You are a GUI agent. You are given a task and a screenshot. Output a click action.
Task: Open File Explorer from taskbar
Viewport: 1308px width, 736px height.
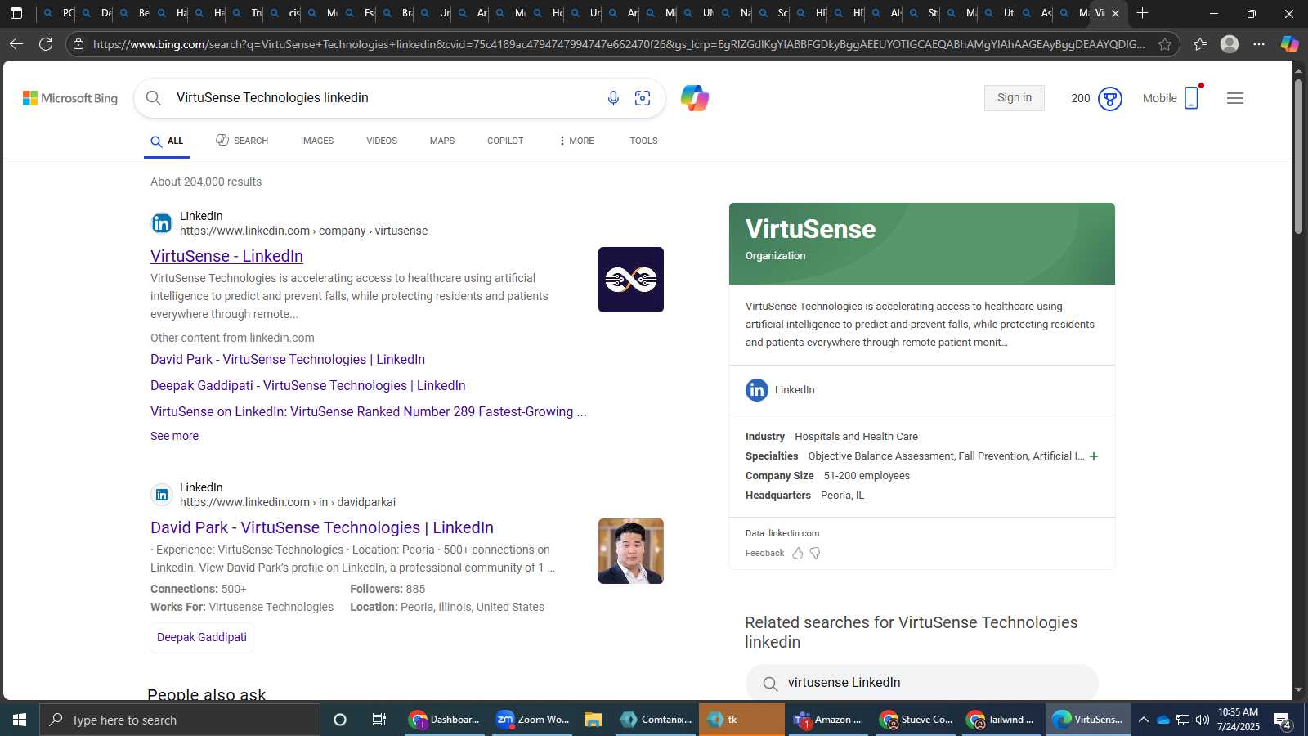click(593, 720)
